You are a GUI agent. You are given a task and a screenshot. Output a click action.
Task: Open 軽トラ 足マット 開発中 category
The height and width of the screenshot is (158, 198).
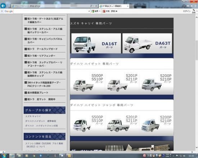(x=45, y=99)
